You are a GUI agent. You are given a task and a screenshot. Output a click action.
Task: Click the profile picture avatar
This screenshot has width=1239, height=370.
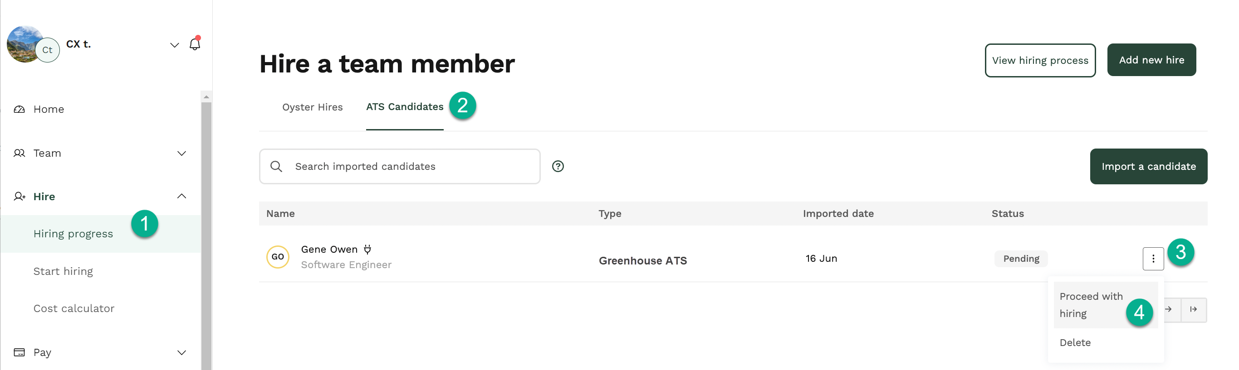pos(25,44)
